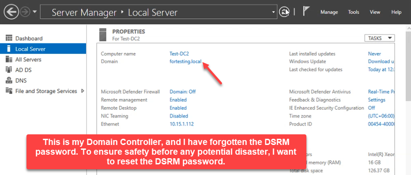Image resolution: width=411 pixels, height=175 pixels.
Task: Click the Time zone label
Action: coord(300,116)
